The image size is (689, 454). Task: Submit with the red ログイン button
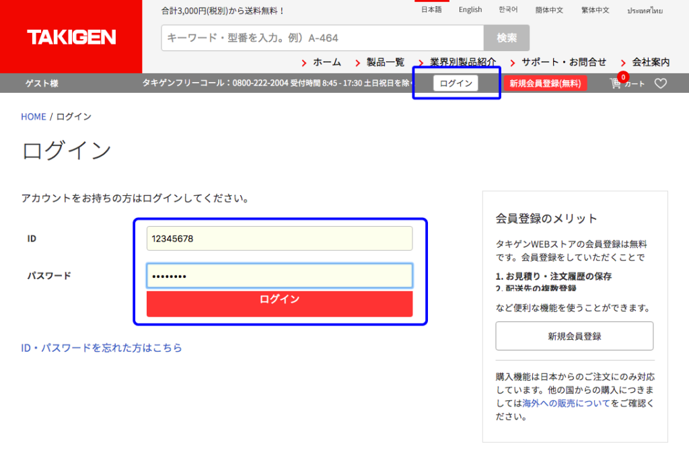click(x=279, y=303)
